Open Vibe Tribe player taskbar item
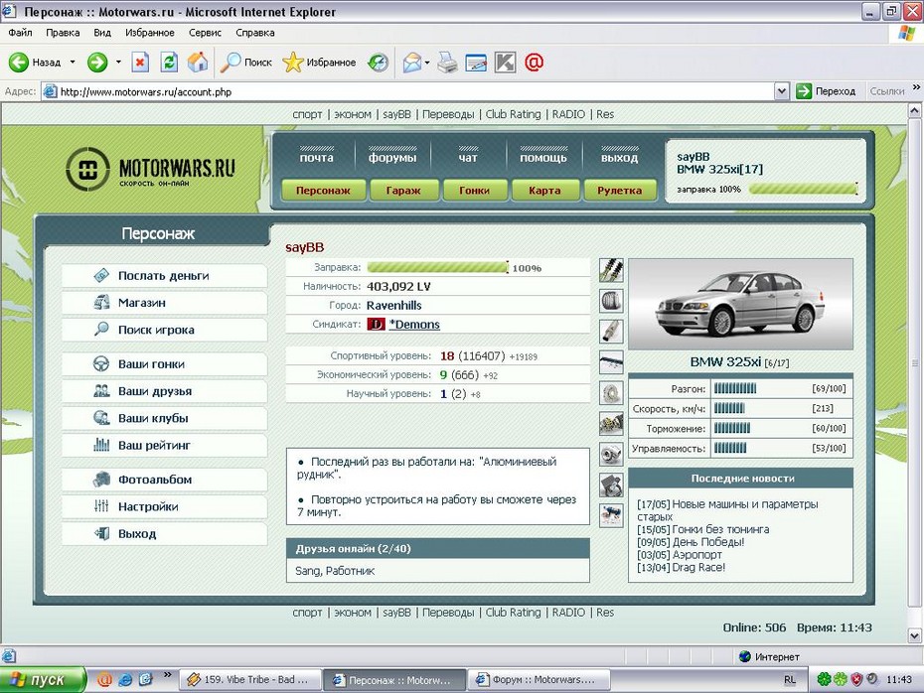The height and width of the screenshot is (693, 924). pos(249,679)
